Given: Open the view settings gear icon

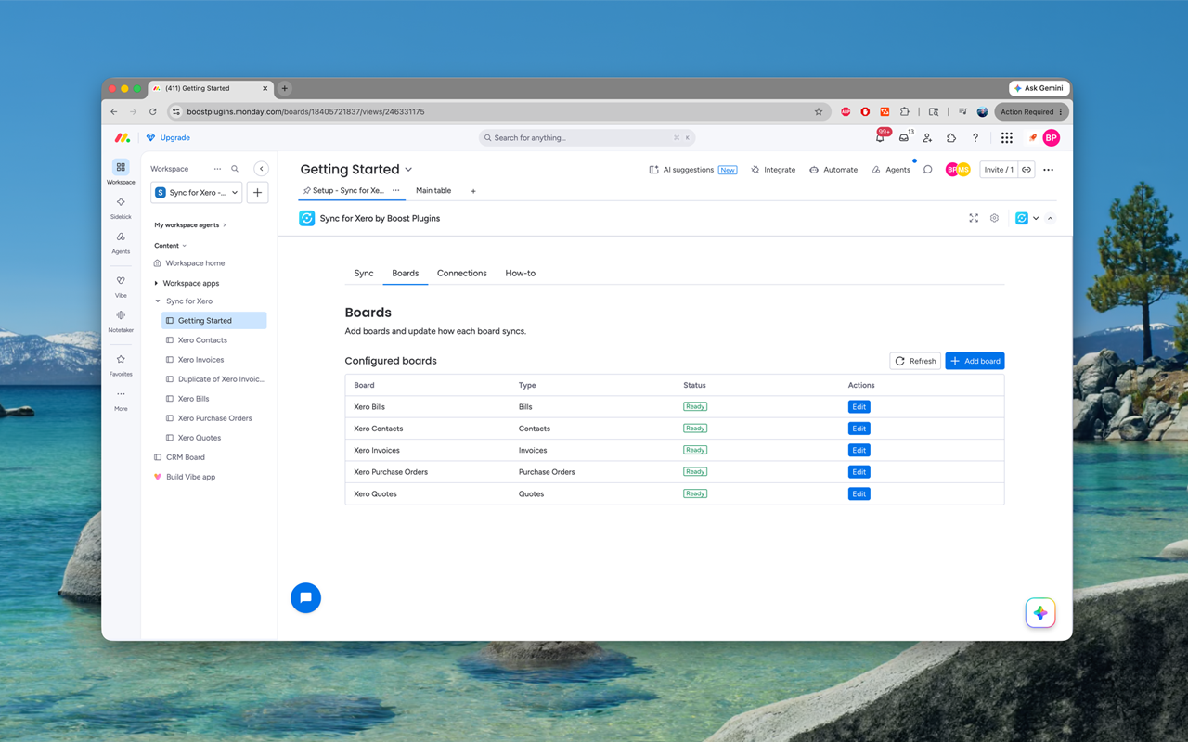Looking at the screenshot, I should (x=994, y=218).
